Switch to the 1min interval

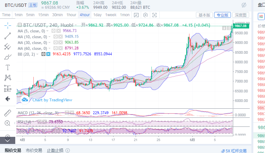click(x=18, y=15)
